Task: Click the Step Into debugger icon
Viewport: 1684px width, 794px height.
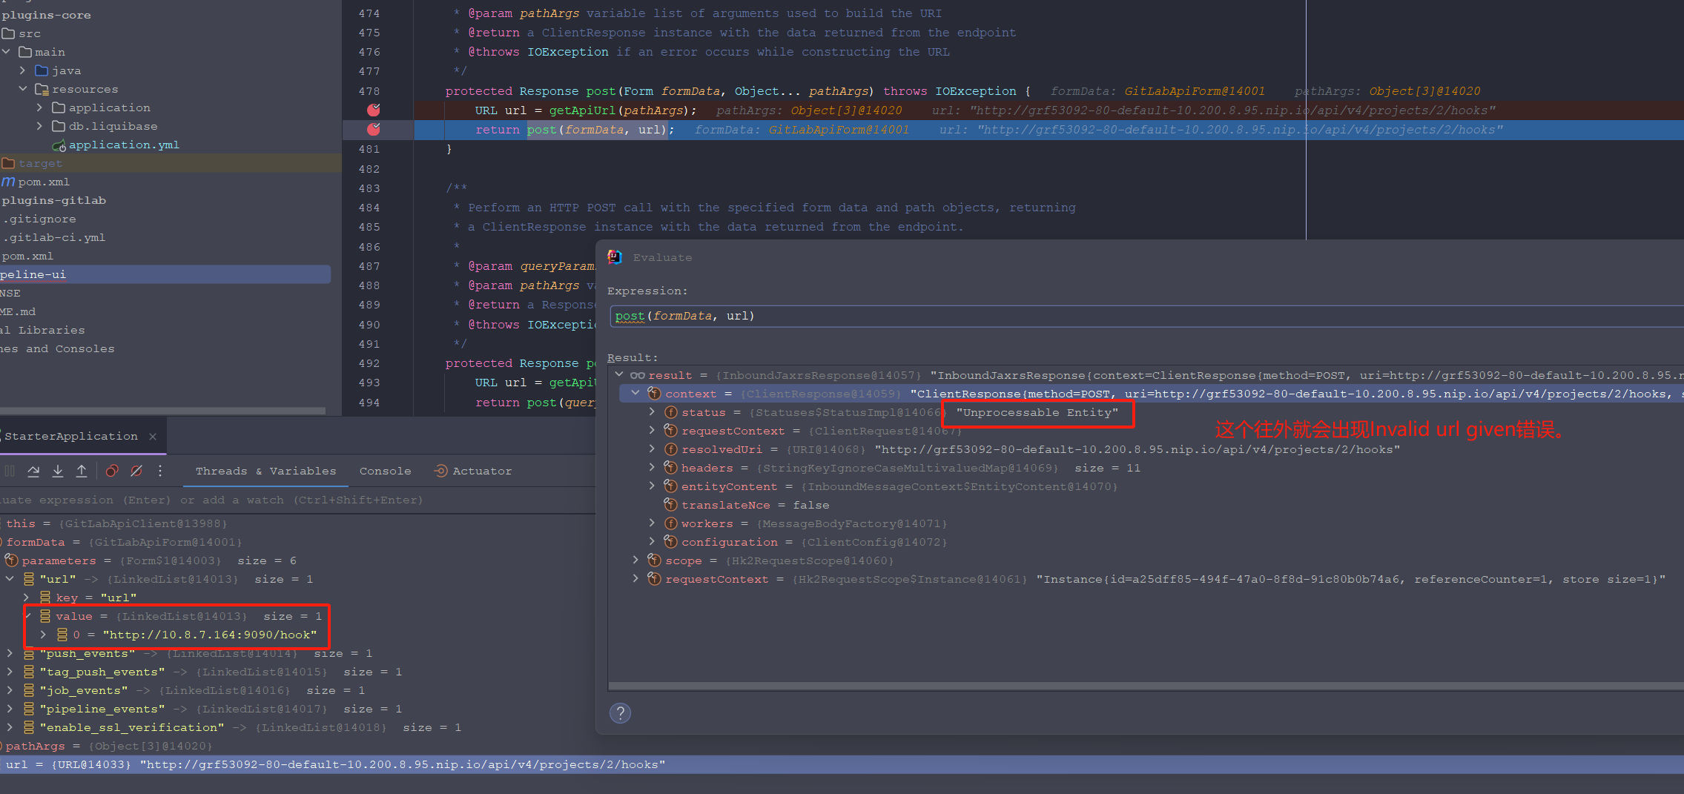Action: coord(58,471)
